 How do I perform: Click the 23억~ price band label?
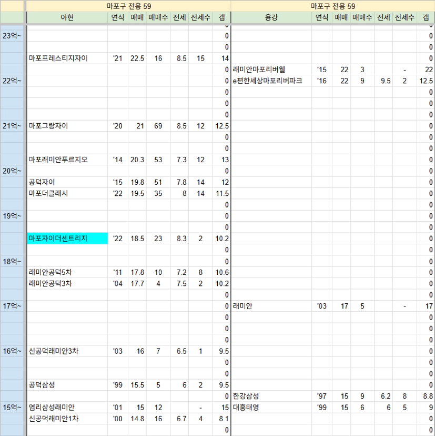click(12, 36)
